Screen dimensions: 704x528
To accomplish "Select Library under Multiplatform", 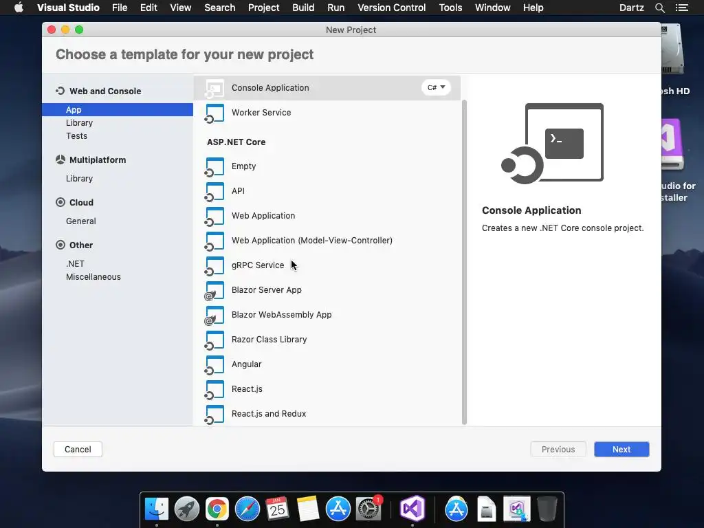I will (x=118, y=178).
